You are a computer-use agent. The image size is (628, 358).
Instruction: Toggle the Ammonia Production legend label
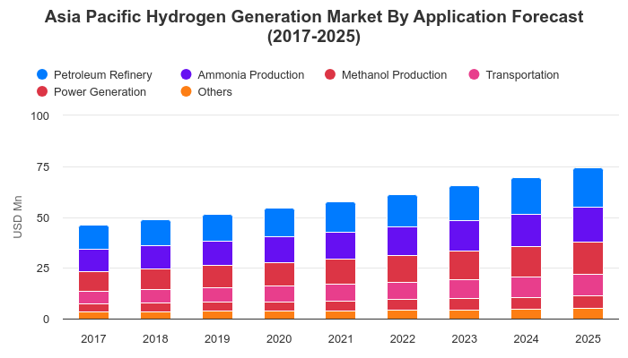250,74
